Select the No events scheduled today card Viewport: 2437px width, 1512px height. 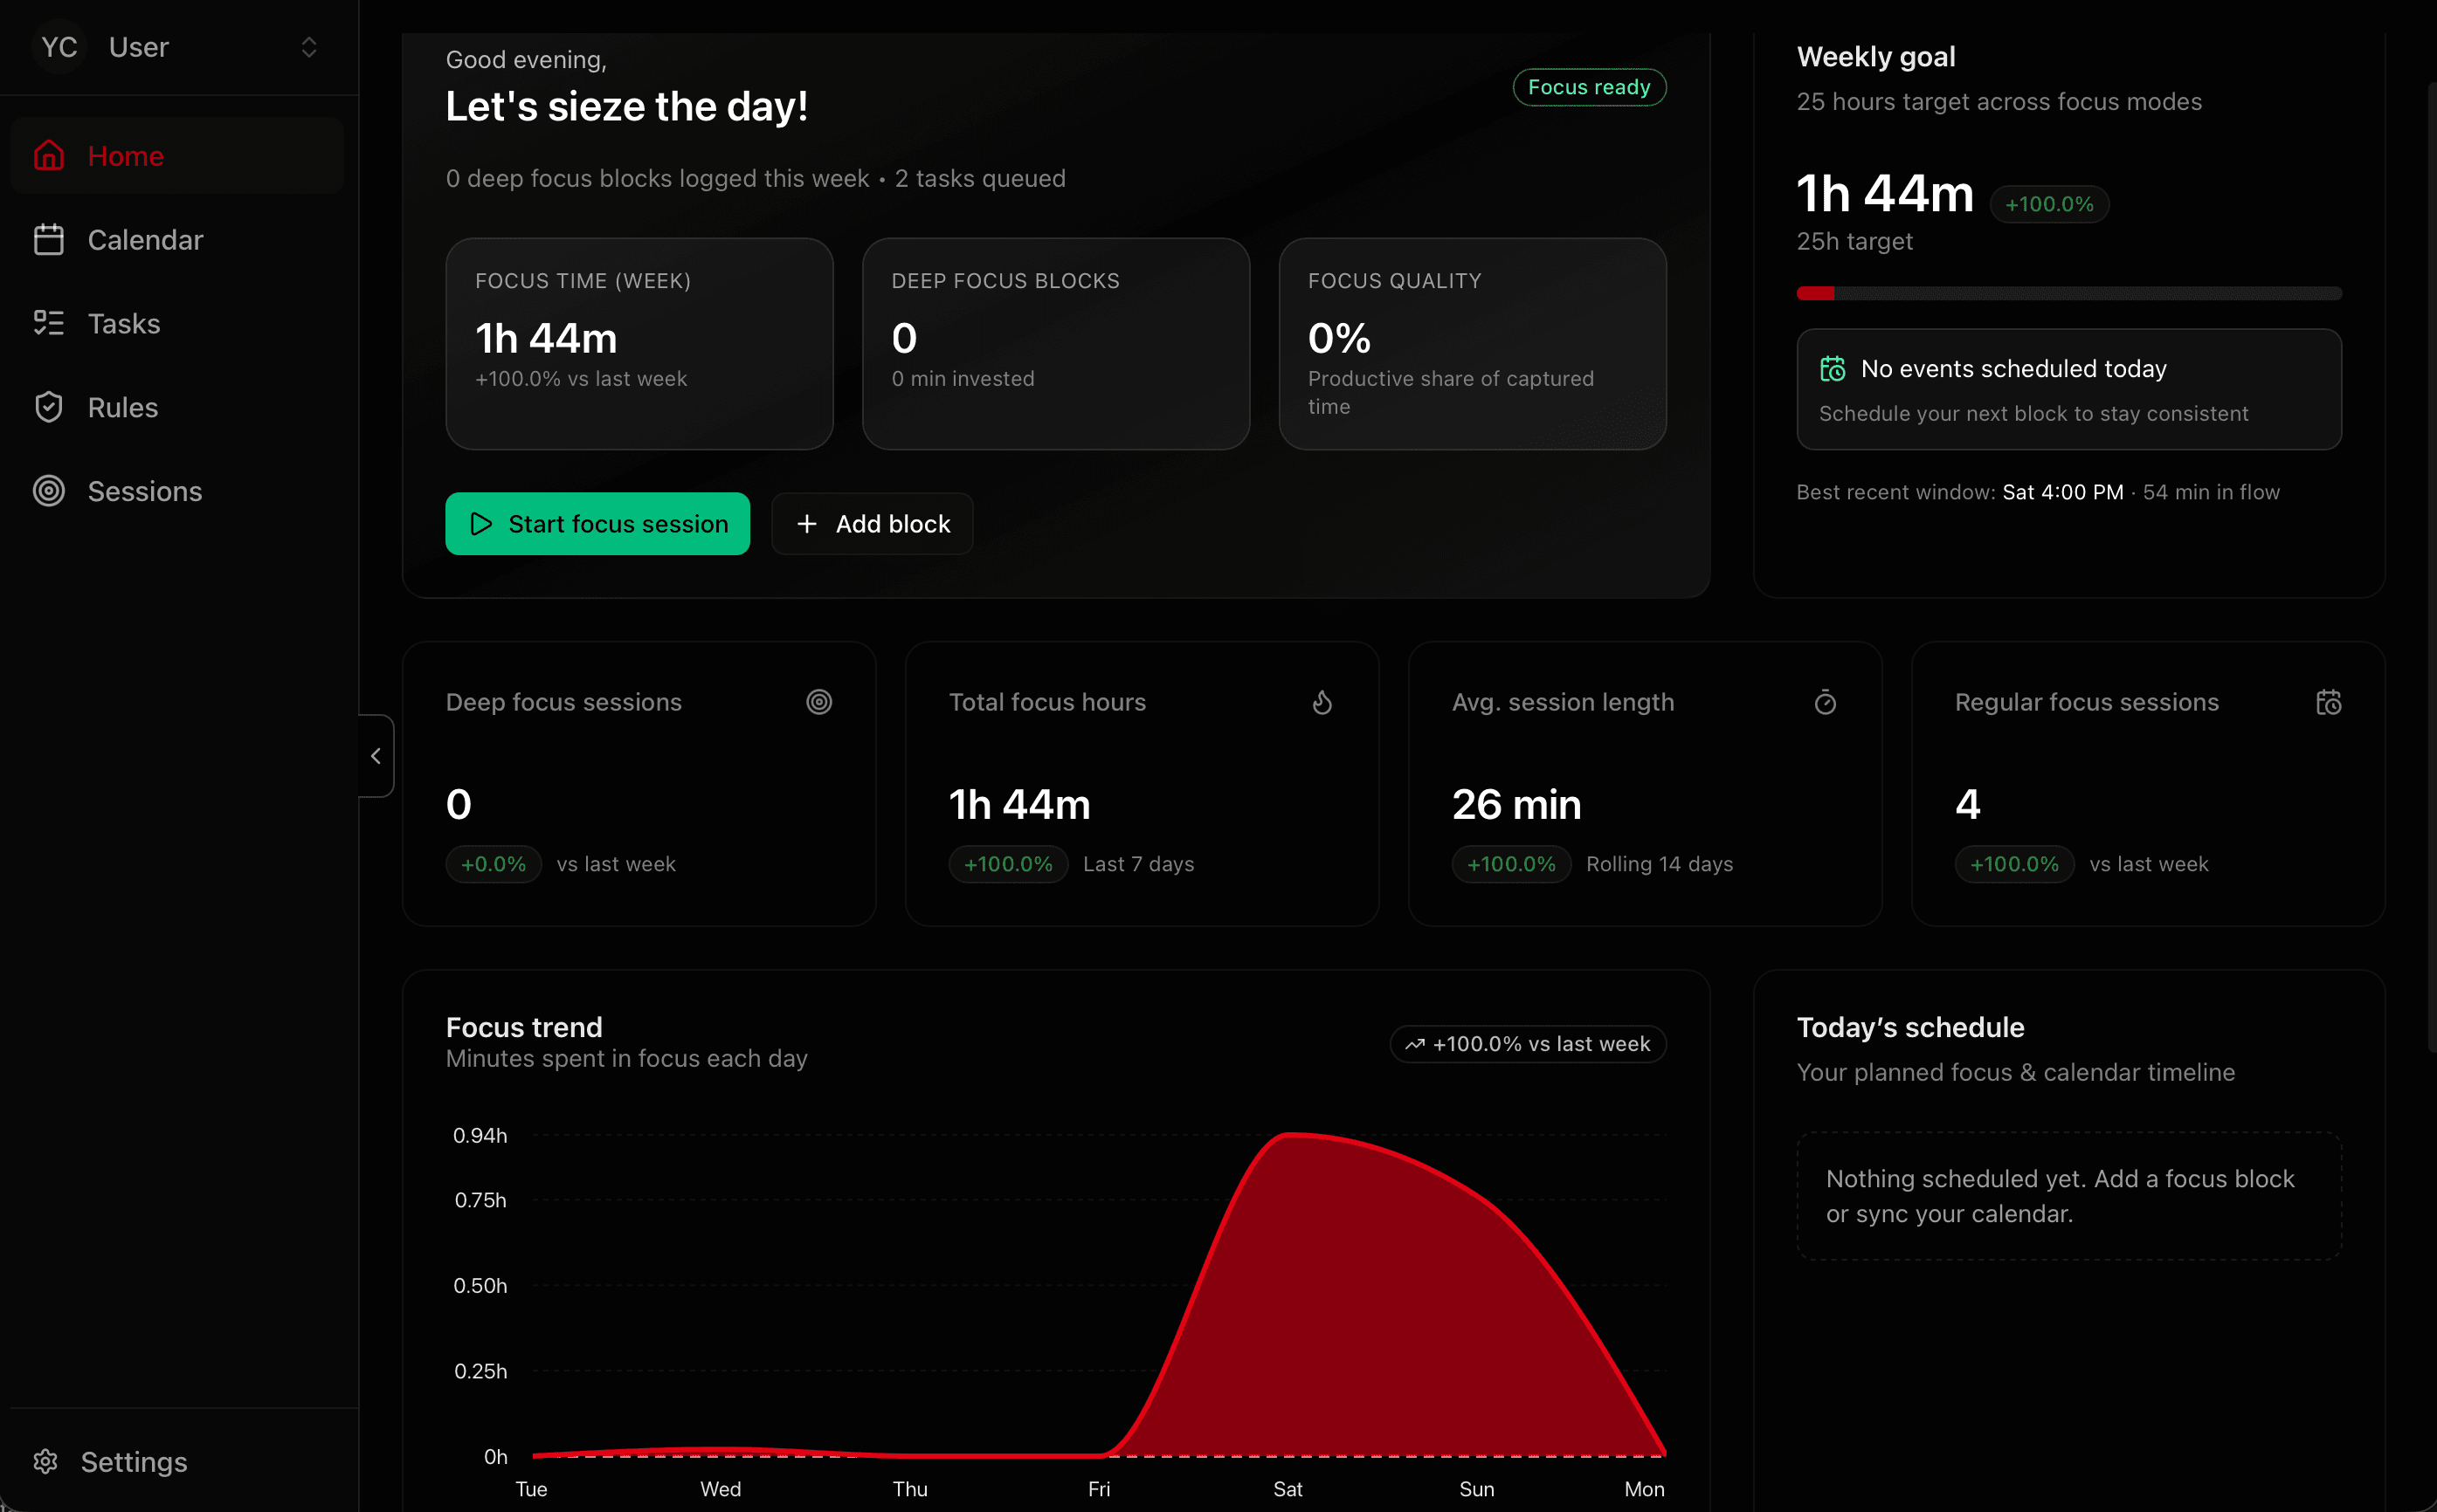coord(2068,390)
